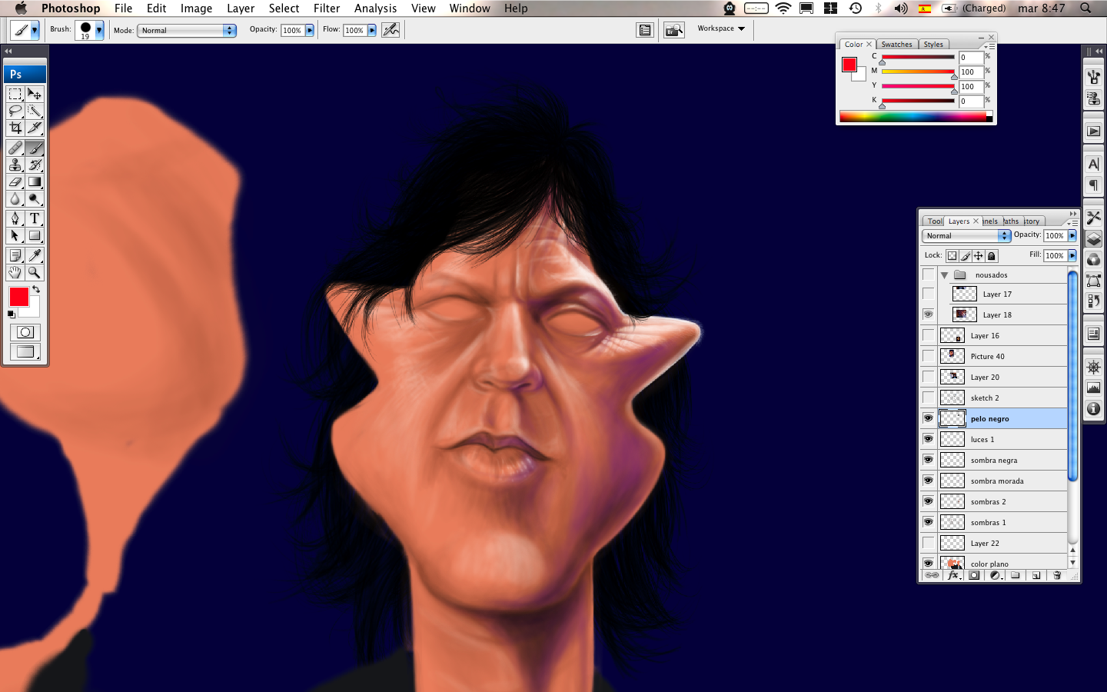The height and width of the screenshot is (692, 1107).
Task: Select the Magic Wand tool
Action: pos(35,111)
